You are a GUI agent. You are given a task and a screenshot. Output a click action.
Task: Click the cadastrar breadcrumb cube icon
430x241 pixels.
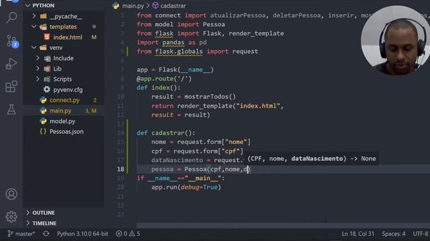(155, 6)
